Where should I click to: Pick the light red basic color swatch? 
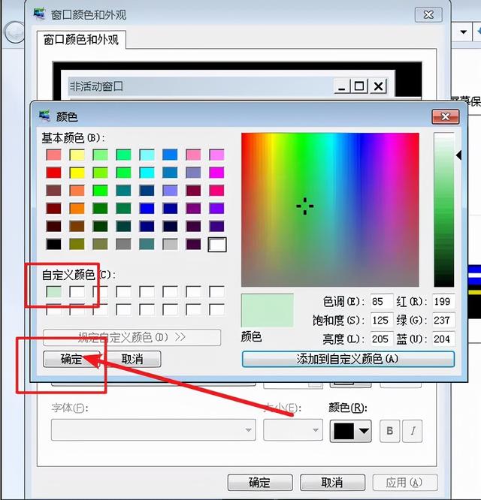click(53, 155)
